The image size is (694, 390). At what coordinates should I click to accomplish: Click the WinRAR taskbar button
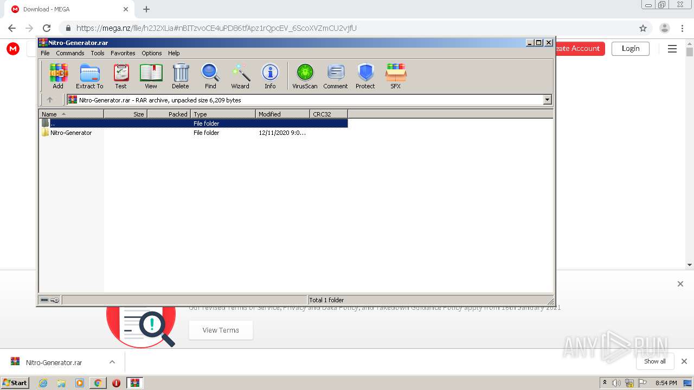tap(134, 383)
